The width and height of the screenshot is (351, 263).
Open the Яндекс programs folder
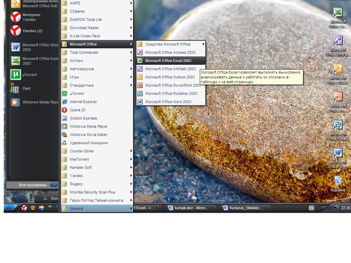pyautogui.click(x=97, y=184)
